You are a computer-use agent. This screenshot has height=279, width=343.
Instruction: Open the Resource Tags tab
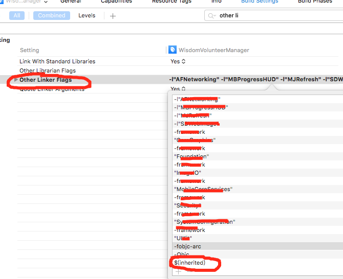tap(171, 2)
